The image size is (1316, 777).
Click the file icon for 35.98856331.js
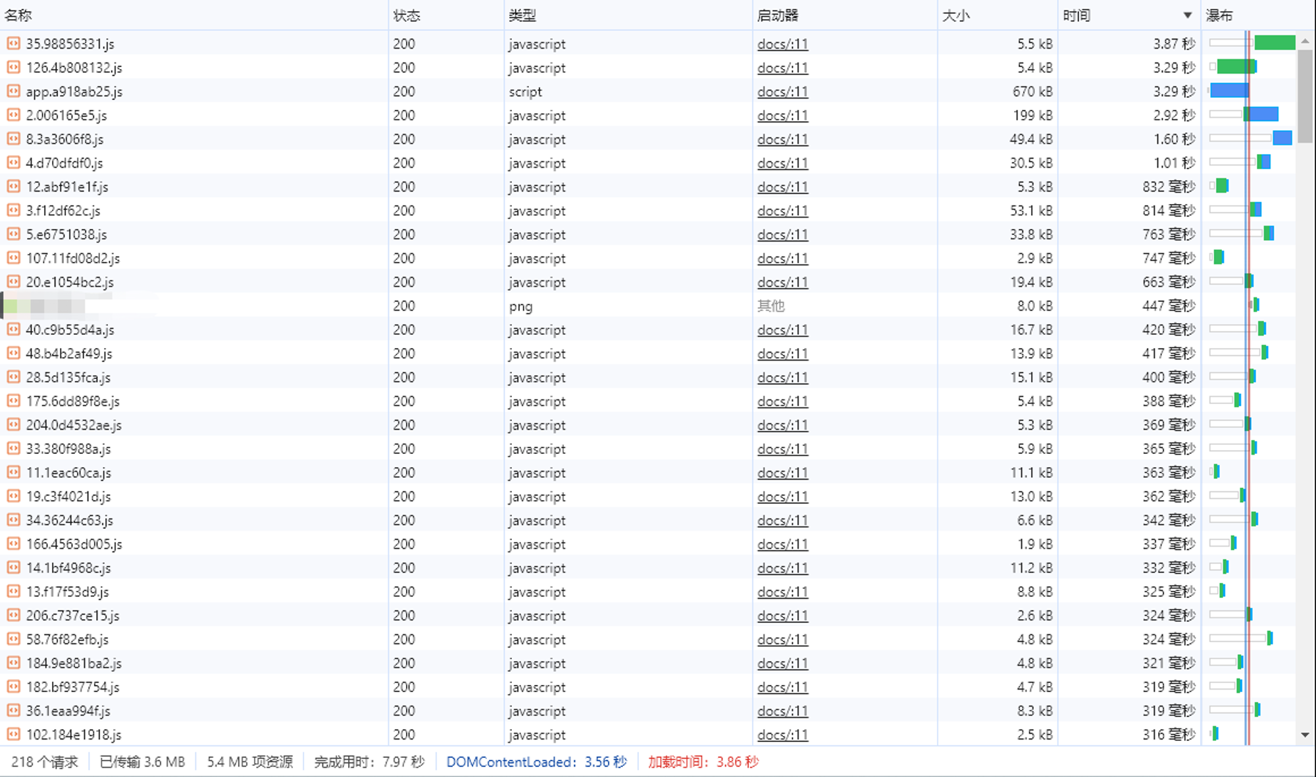[x=13, y=43]
